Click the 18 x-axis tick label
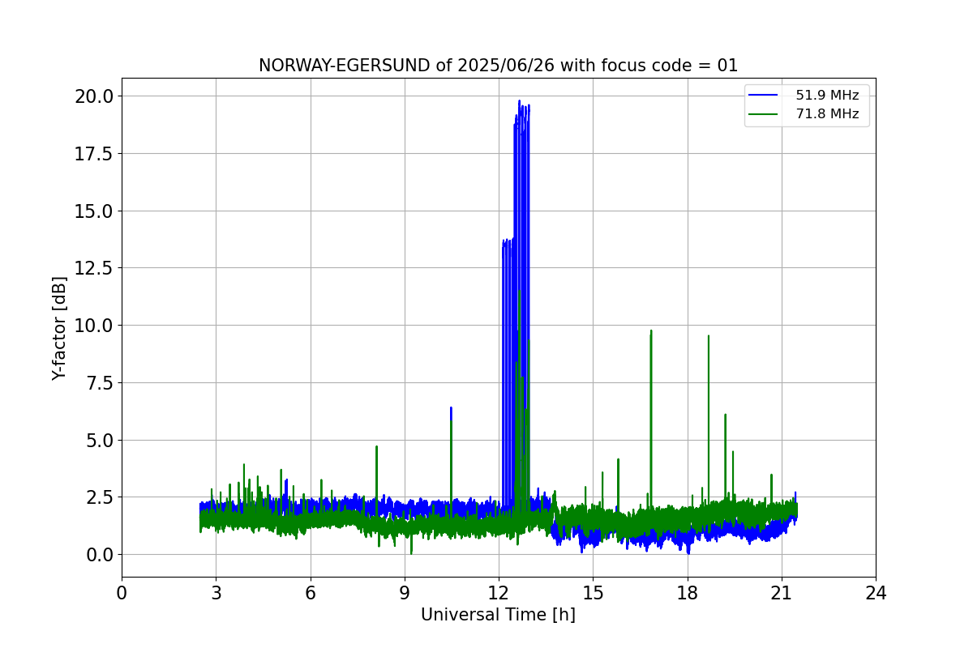Image resolution: width=973 pixels, height=648 pixels. tap(688, 593)
